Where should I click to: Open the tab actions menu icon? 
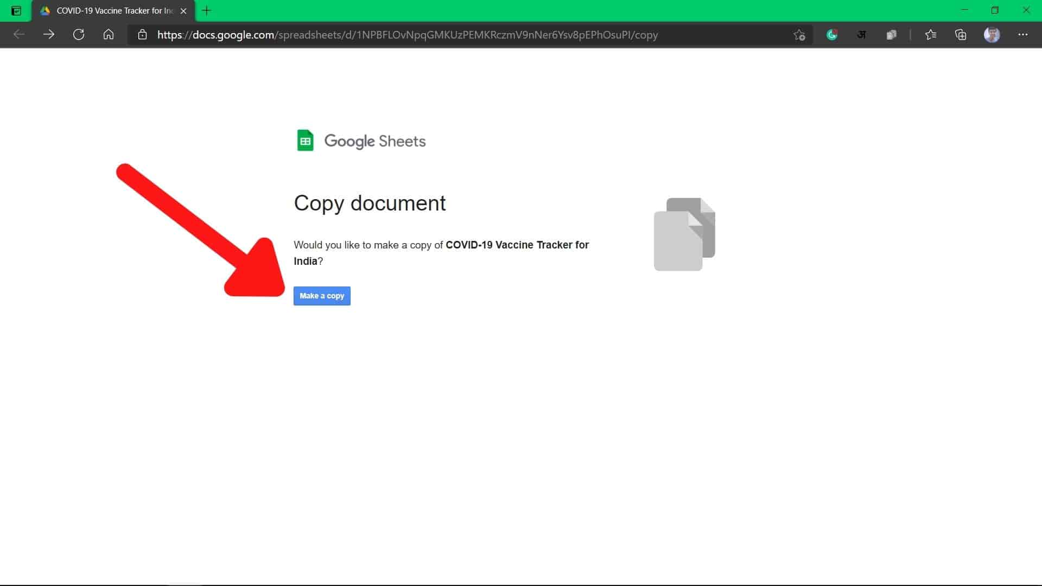coord(16,10)
